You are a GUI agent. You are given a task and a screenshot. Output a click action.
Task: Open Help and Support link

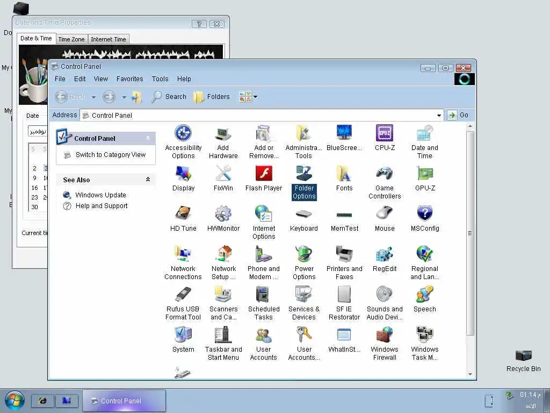coord(102,206)
